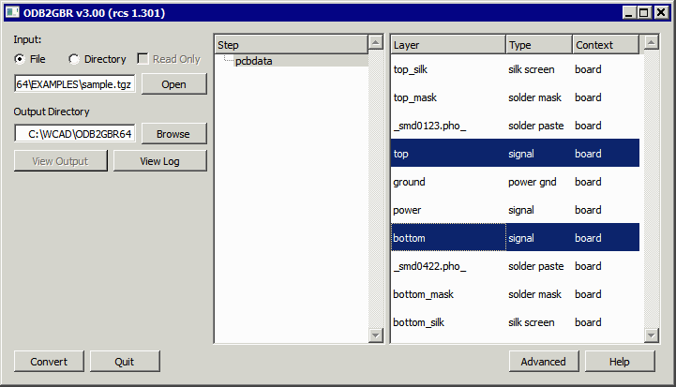Select the _smd0123.pho_ layer row

click(515, 126)
